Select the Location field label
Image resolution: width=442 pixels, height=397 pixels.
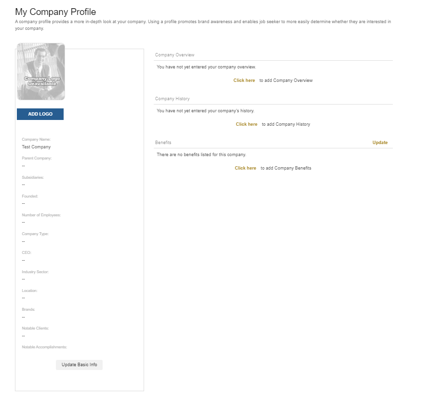click(x=29, y=291)
